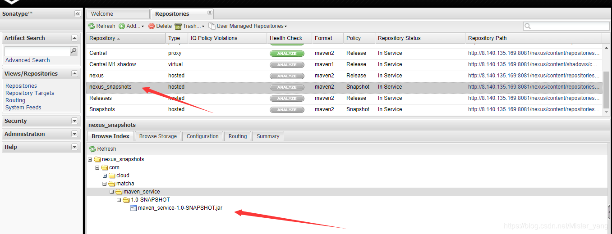Select the Releases repository row
The width and height of the screenshot is (612, 234).
coord(345,98)
